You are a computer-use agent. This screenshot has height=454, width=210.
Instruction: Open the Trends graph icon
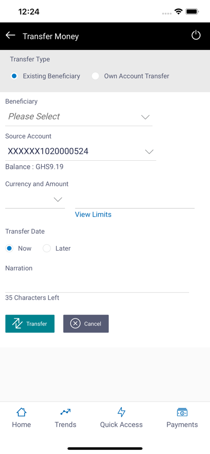[x=65, y=412]
